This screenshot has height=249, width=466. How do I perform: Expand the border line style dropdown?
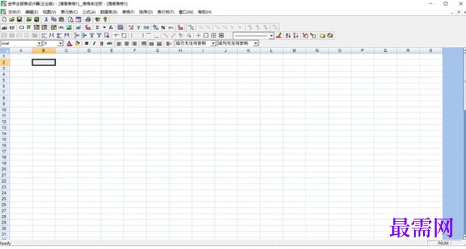click(272, 36)
